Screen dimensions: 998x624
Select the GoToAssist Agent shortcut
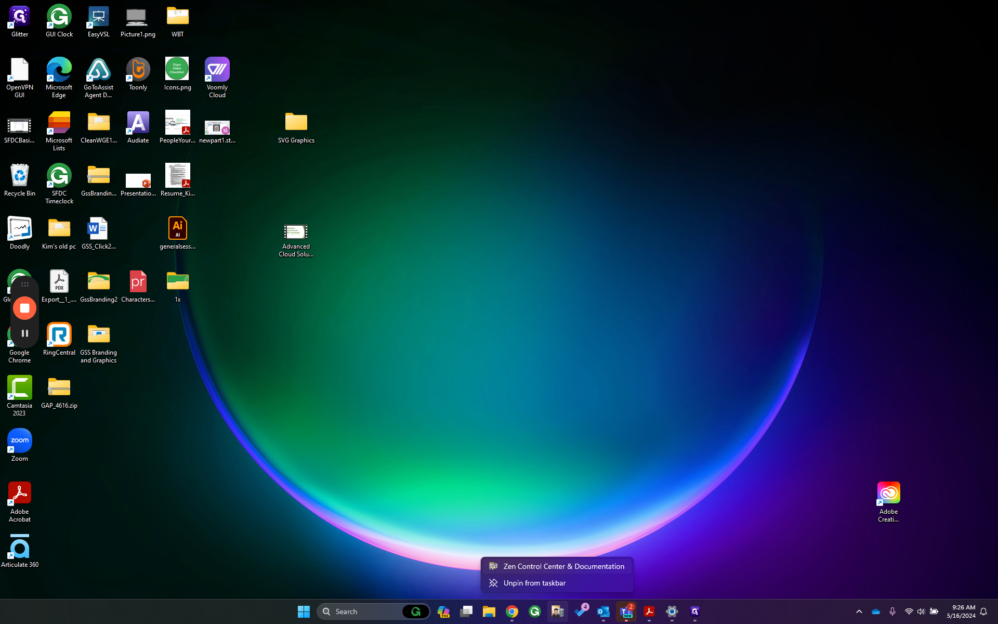pyautogui.click(x=99, y=78)
